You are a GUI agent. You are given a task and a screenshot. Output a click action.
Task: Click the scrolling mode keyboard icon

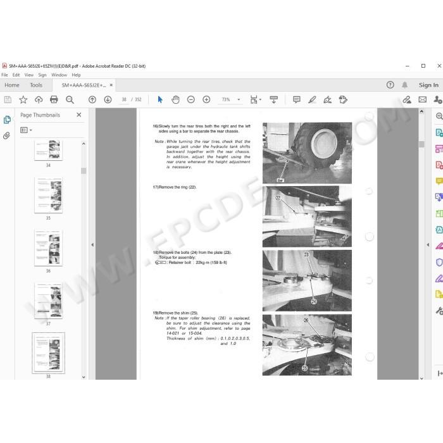[x=273, y=100]
